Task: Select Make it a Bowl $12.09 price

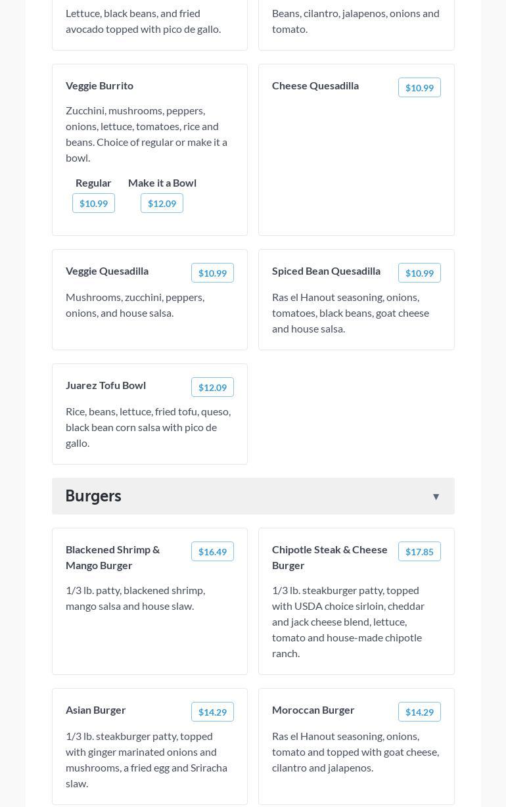Action: (x=162, y=203)
